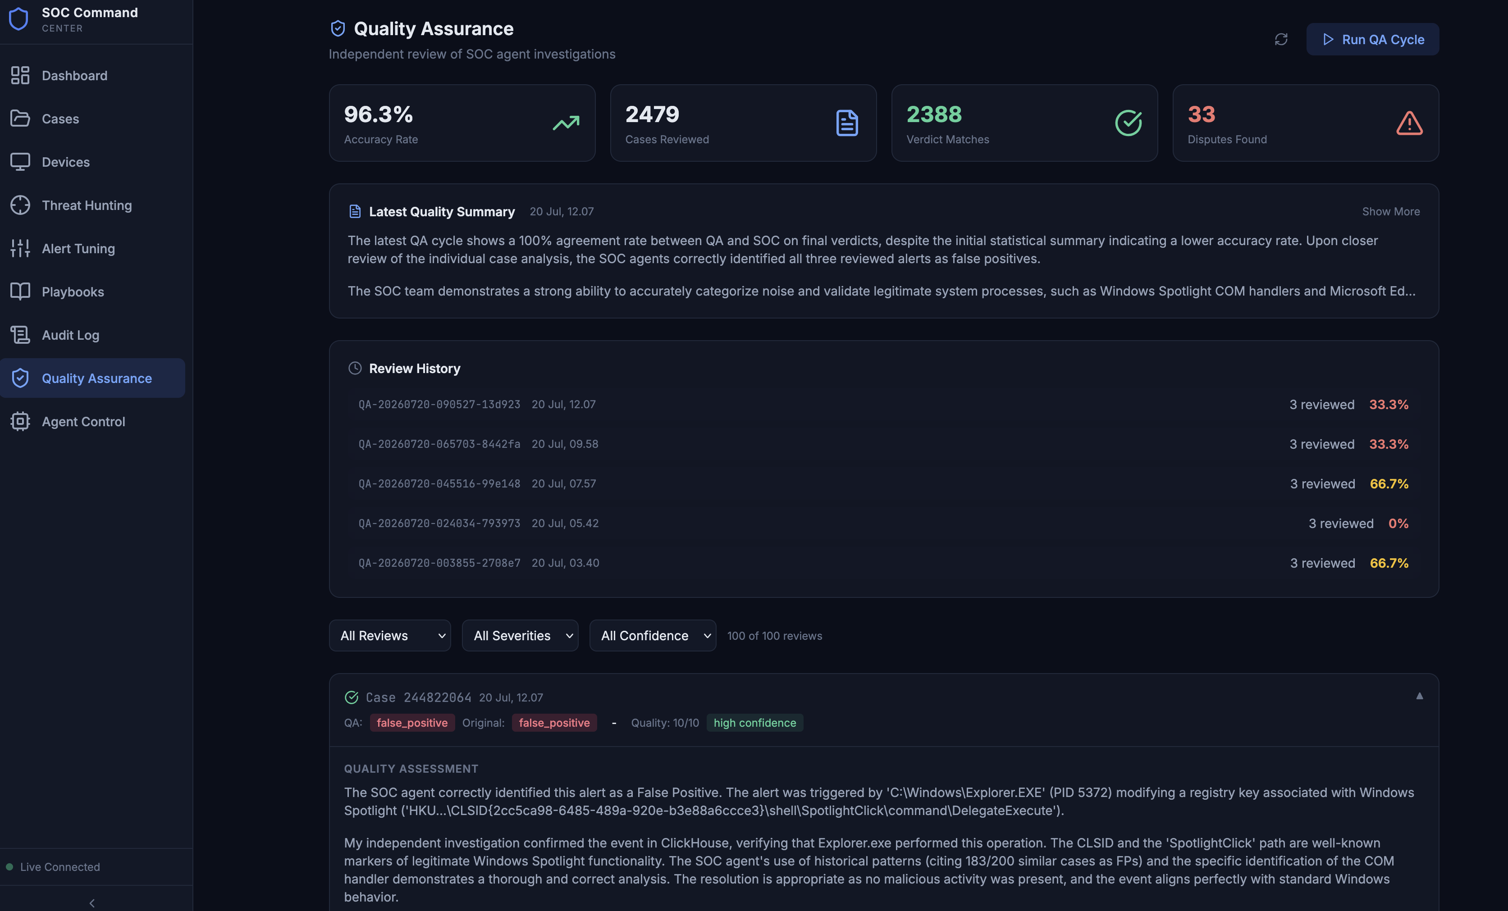Click the clock icon beside Review History
Image resolution: width=1508 pixels, height=911 pixels.
tap(355, 368)
